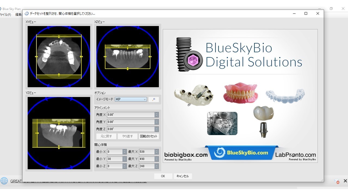Click the 角度 X input field
The image size is (348, 195).
[x=131, y=115]
